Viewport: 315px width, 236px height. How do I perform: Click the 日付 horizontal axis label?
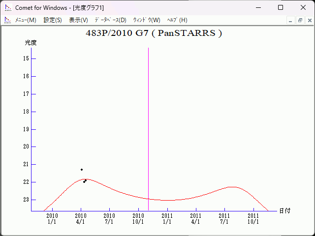coord(284,210)
